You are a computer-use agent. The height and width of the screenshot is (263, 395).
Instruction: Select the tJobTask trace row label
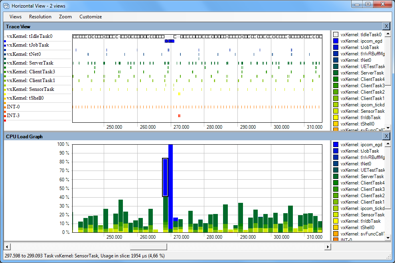coord(28,45)
